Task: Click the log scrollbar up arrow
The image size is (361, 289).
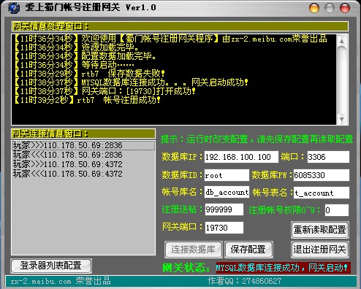Action: (342, 41)
